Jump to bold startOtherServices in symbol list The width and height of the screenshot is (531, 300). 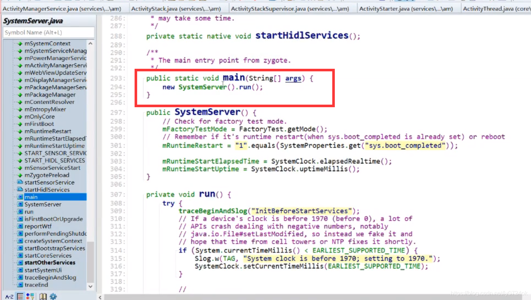click(50, 263)
